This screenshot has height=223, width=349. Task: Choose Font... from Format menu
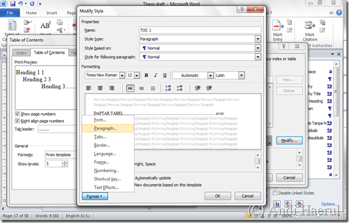click(x=108, y=120)
